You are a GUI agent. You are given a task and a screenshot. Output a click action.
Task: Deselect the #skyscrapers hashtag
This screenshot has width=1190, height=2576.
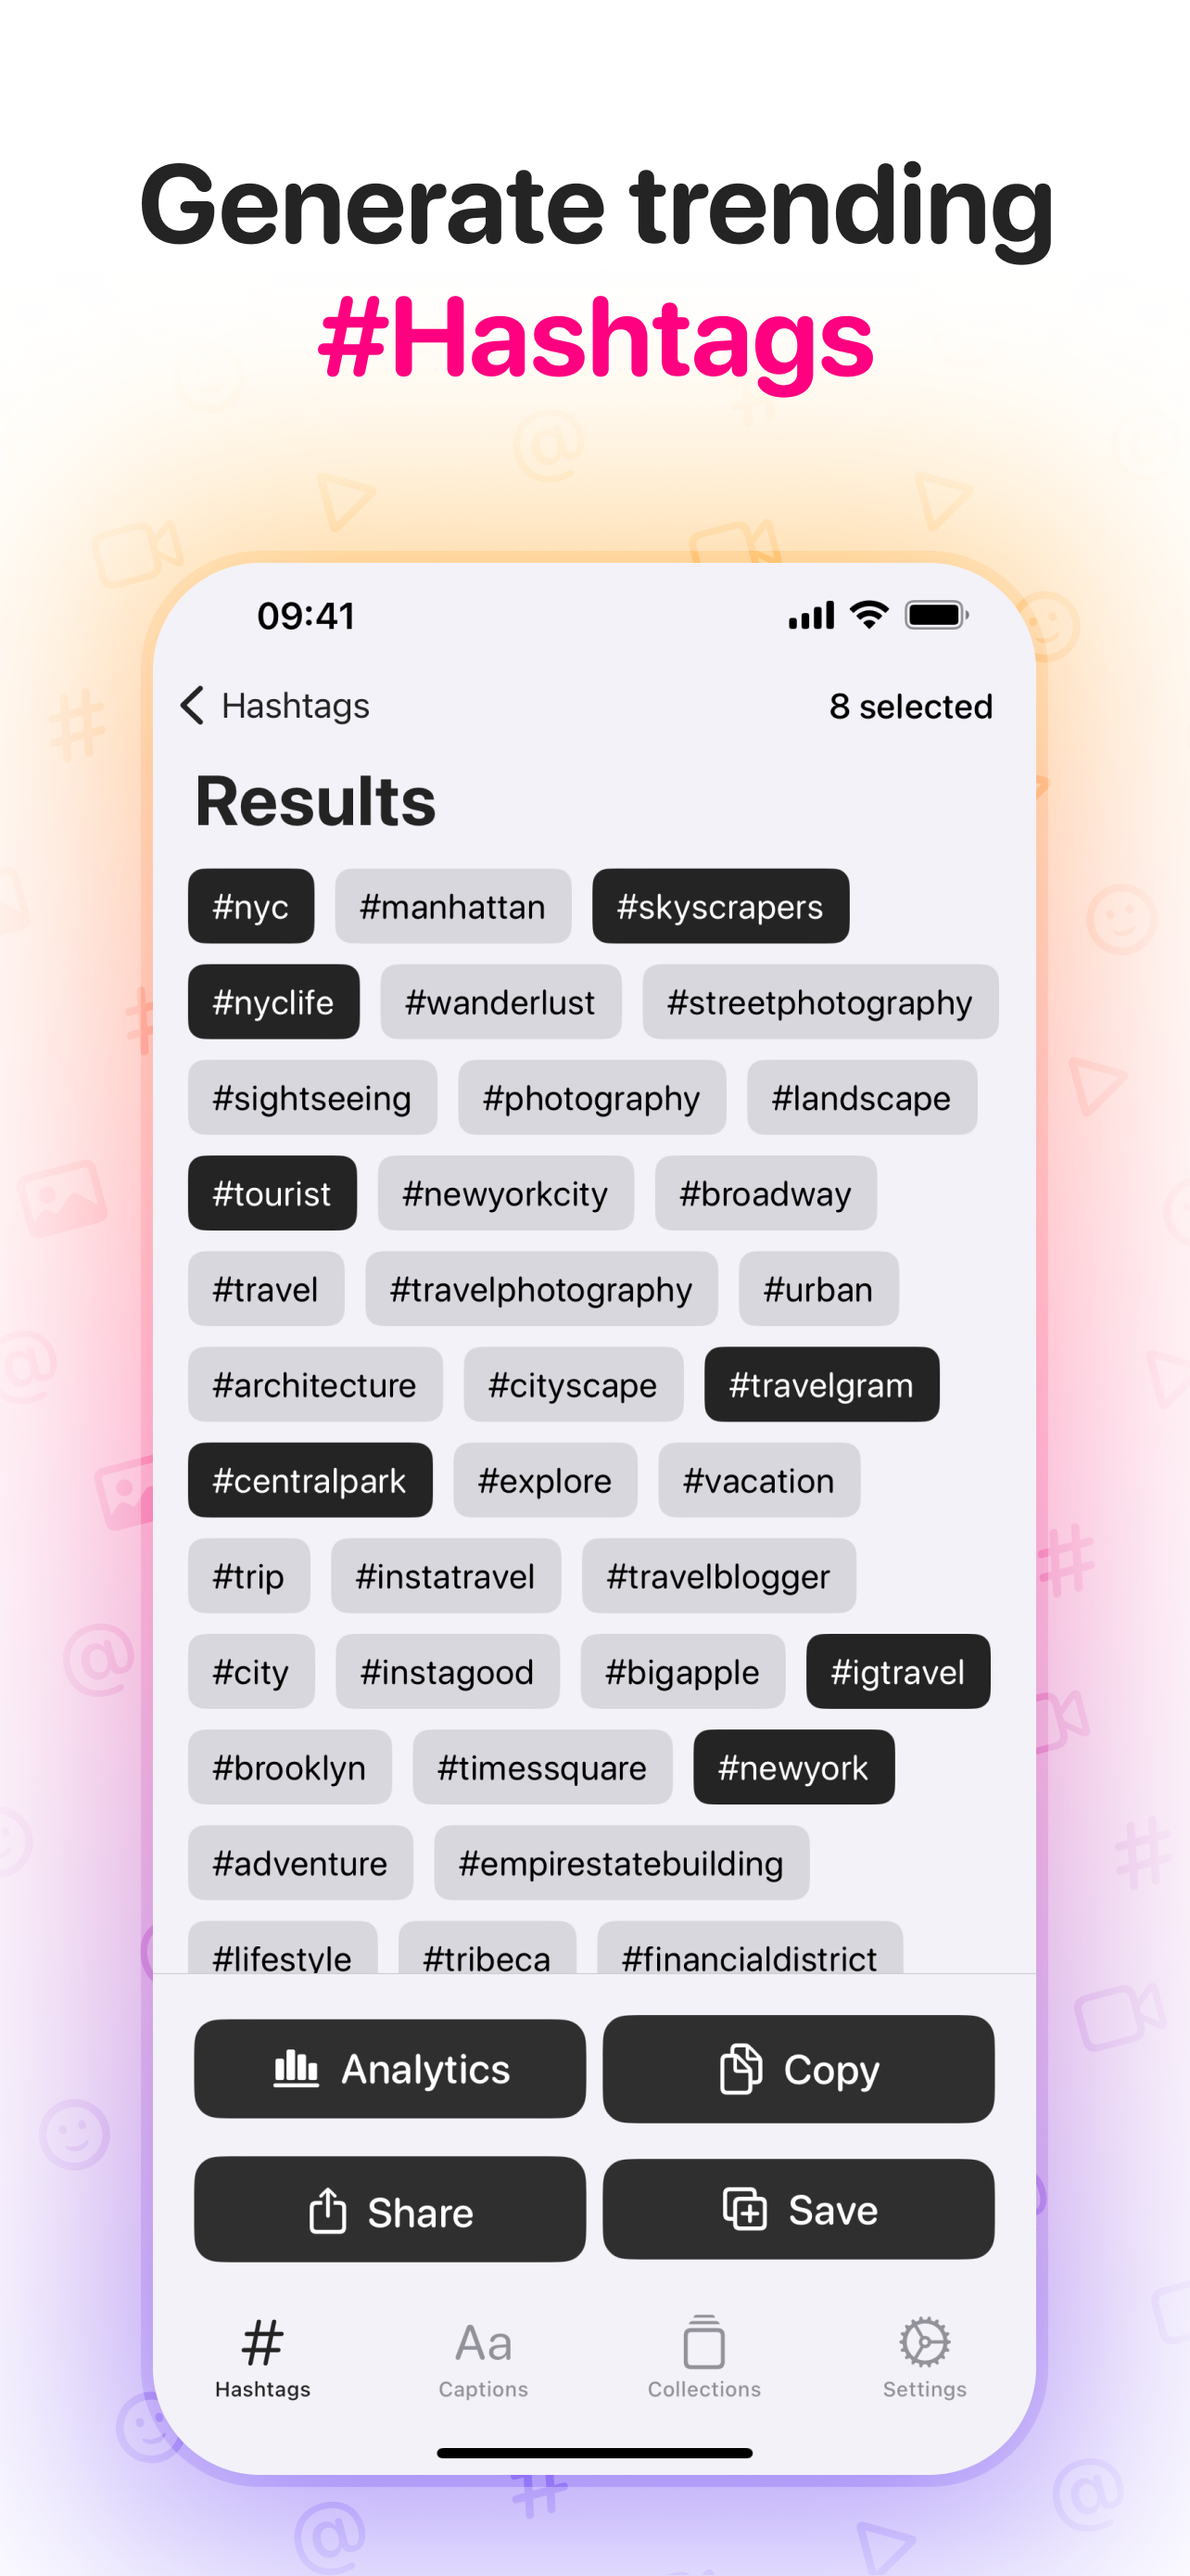click(720, 906)
